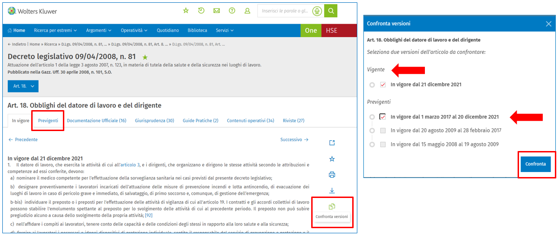Viewport: 560px width, 237px height.
Task: Open the Ricerca per estremi menu
Action: (x=55, y=31)
